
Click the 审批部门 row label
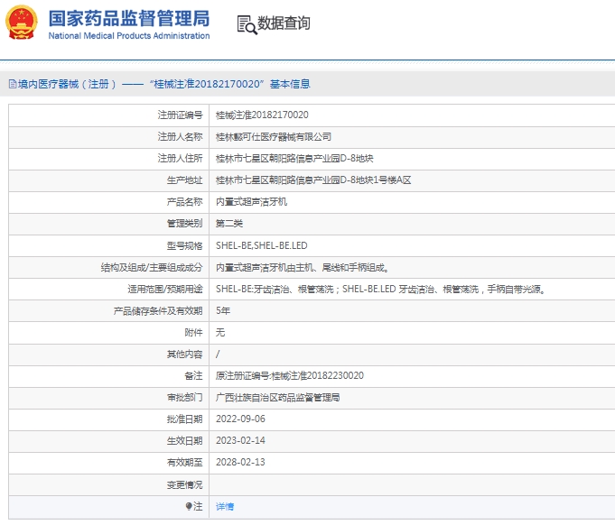[185, 397]
